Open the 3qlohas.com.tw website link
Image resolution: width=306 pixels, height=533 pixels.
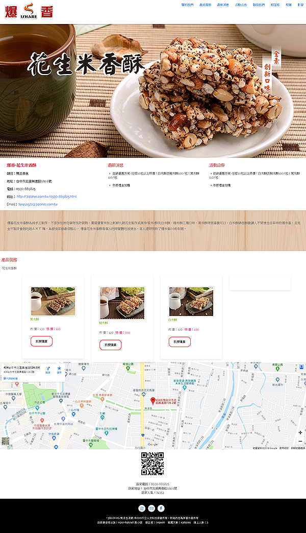46,197
